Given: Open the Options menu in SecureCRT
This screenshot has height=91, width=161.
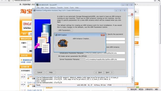Looking at the screenshot, I should (x=53, y=8).
